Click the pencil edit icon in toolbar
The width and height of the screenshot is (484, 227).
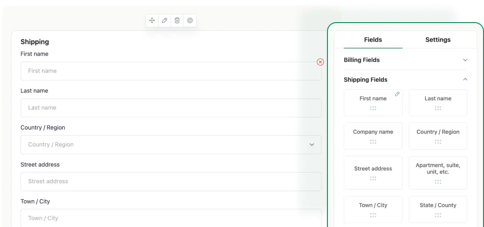pyautogui.click(x=164, y=20)
